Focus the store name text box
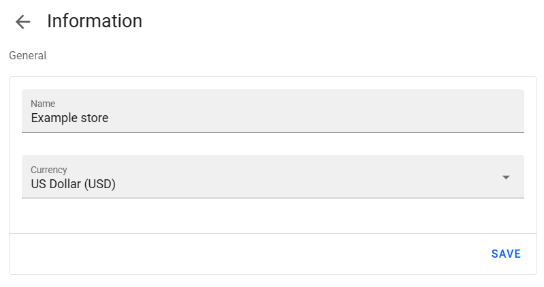Viewport: 544px width, 287px height. (x=272, y=118)
